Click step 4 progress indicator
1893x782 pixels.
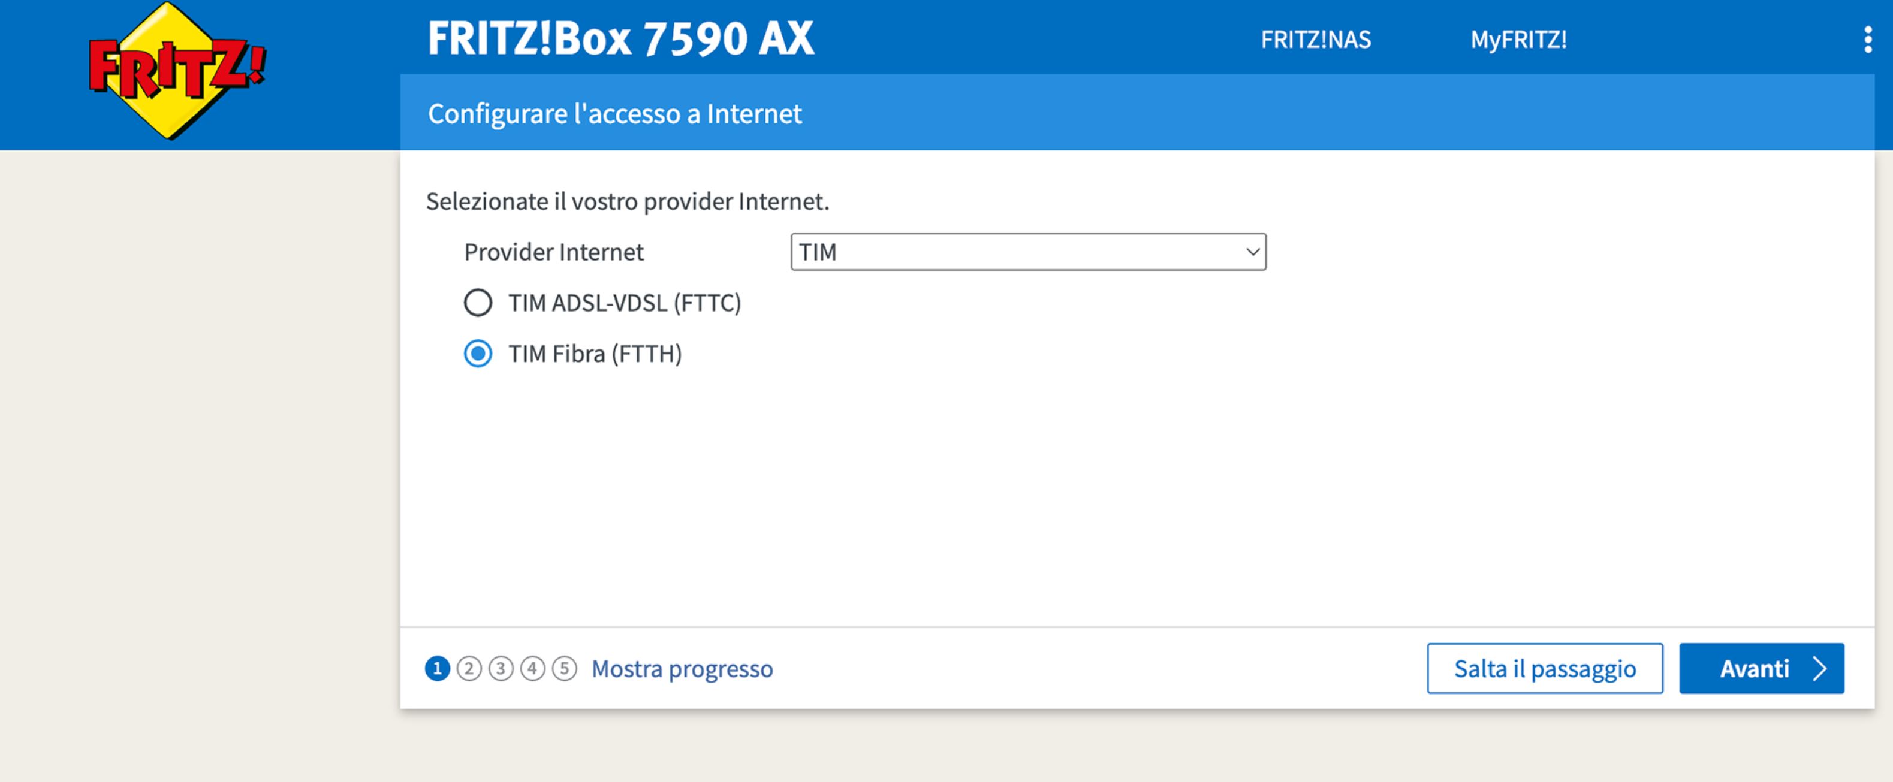tap(533, 669)
